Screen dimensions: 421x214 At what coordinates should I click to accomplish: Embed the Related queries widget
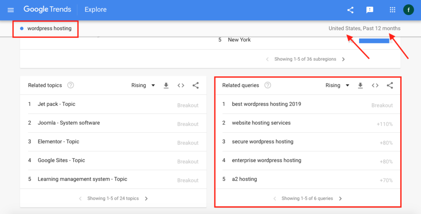tap(375, 86)
